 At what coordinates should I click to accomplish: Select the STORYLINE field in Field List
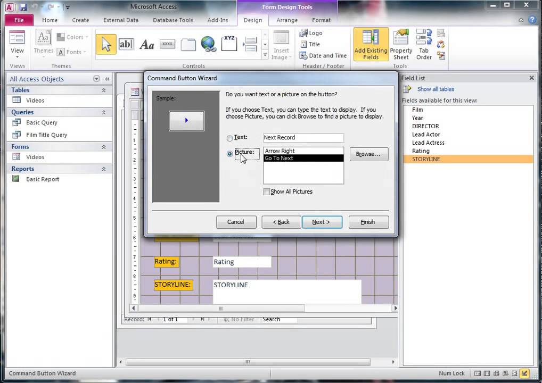click(468, 159)
